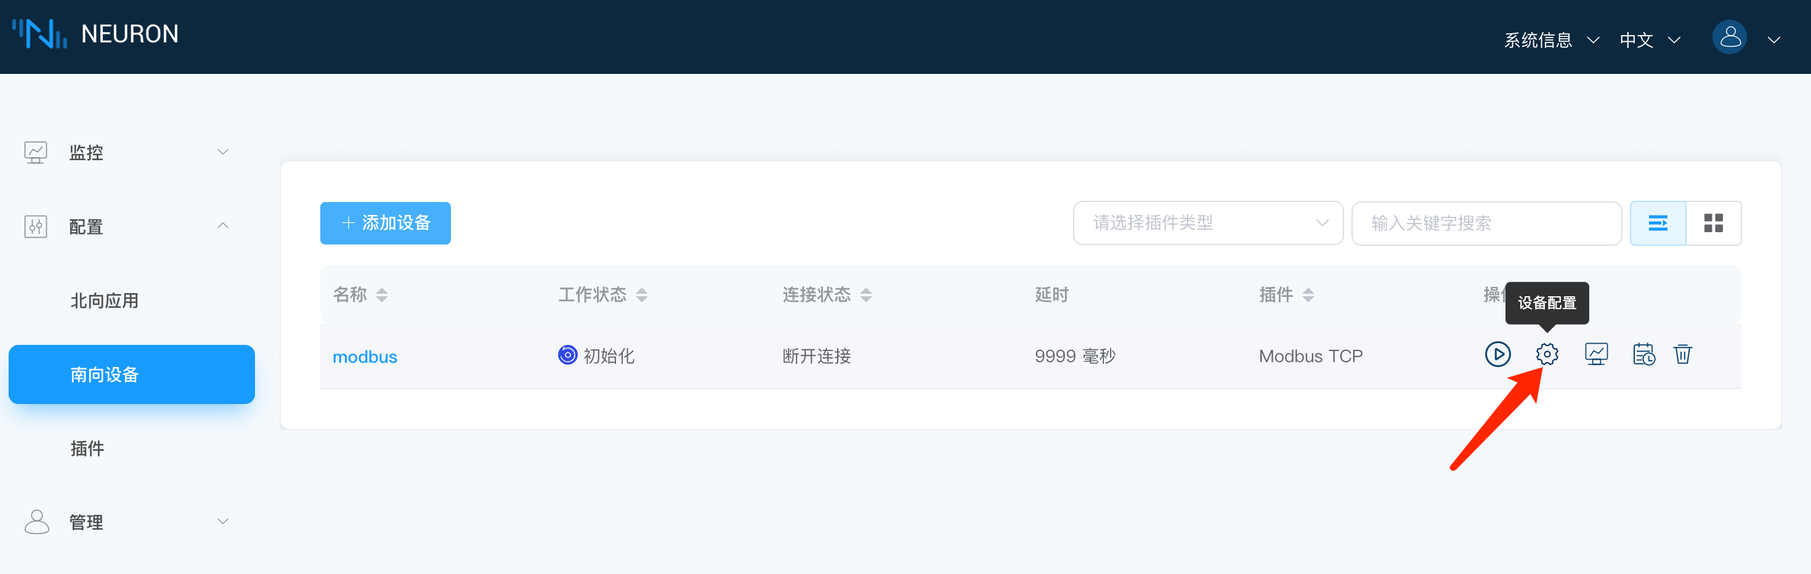This screenshot has height=574, width=1811.
Task: Expand the 监控 sidebar menu
Action: click(126, 153)
